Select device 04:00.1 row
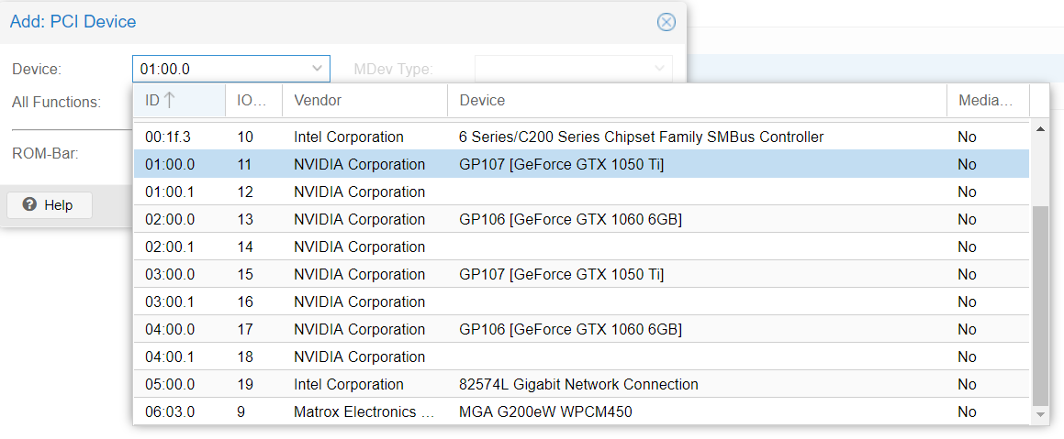1064x439 pixels. [x=581, y=357]
